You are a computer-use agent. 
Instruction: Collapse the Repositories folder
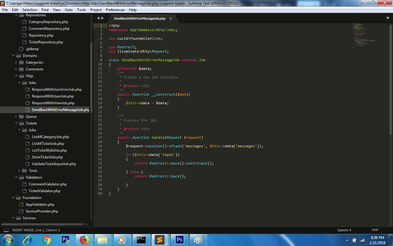[17, 15]
